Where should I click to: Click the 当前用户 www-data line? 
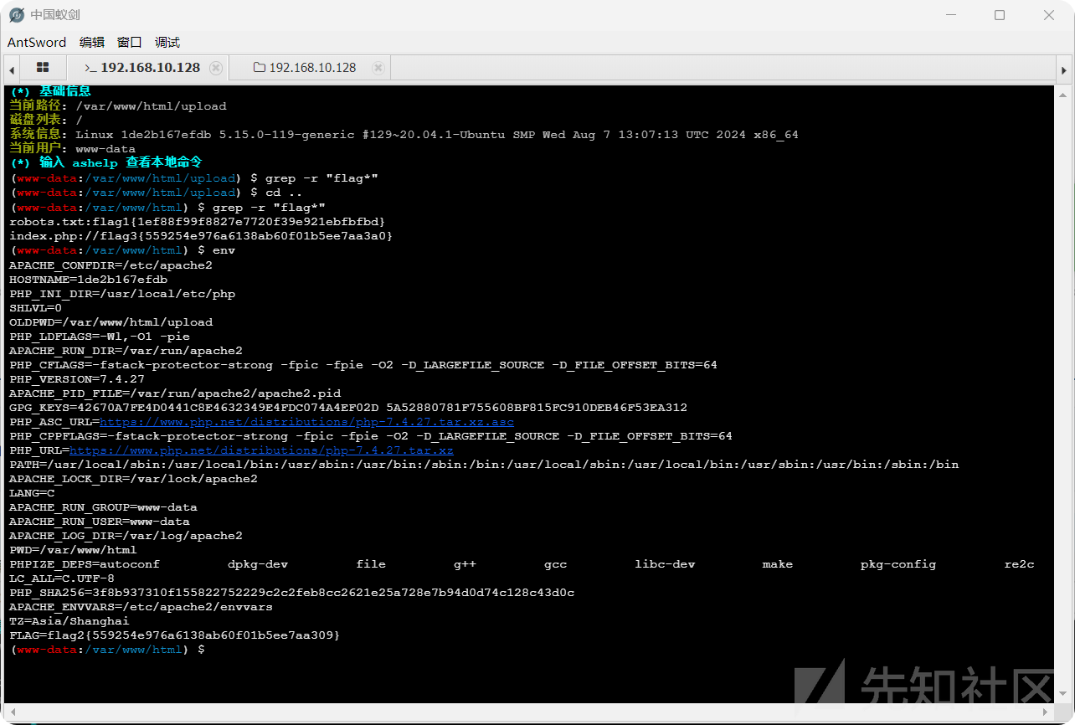(73, 148)
